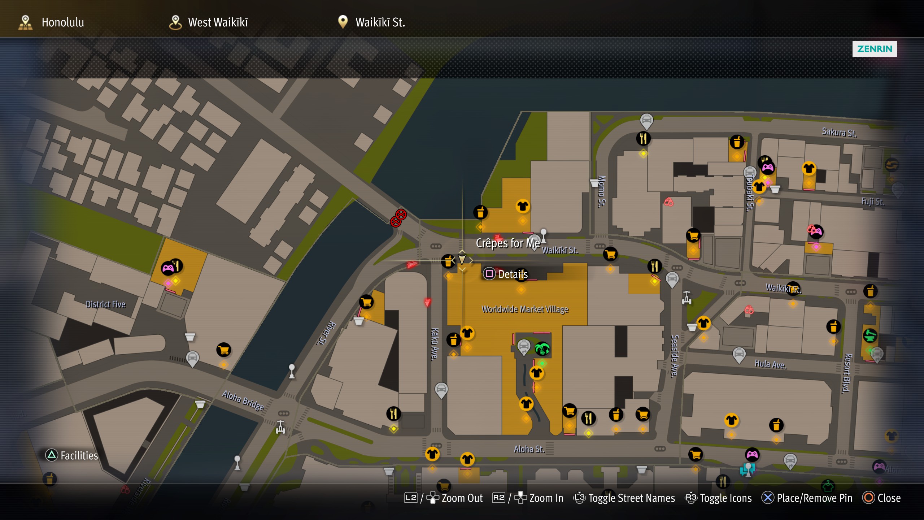Select the restaurant icon near Momo St.

643,138
